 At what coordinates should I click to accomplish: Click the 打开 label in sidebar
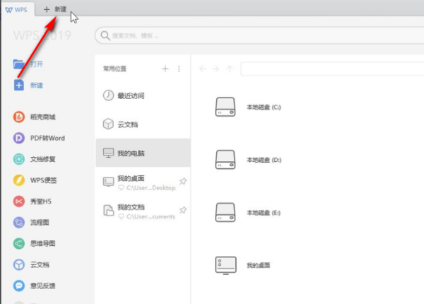tap(37, 64)
